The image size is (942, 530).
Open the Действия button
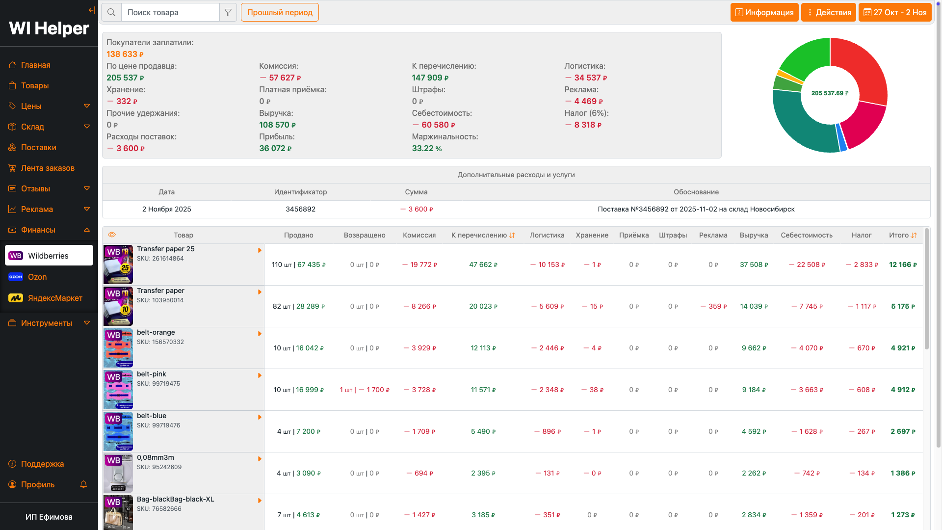(x=828, y=12)
